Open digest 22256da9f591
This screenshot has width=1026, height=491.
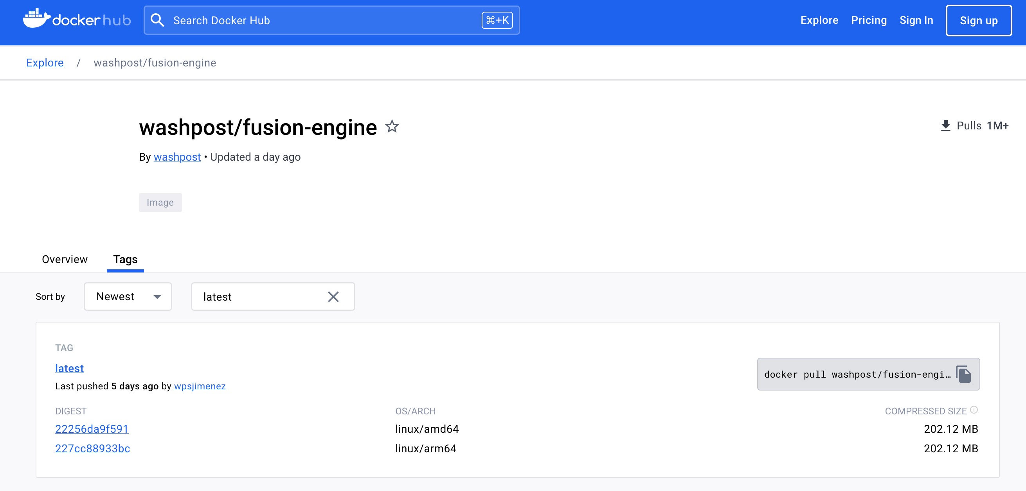pos(92,429)
